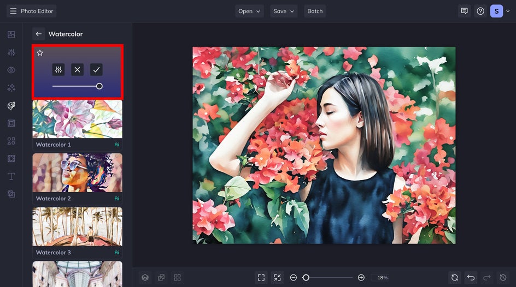Cancel the effect with the X button
The width and height of the screenshot is (516, 287).
point(77,70)
